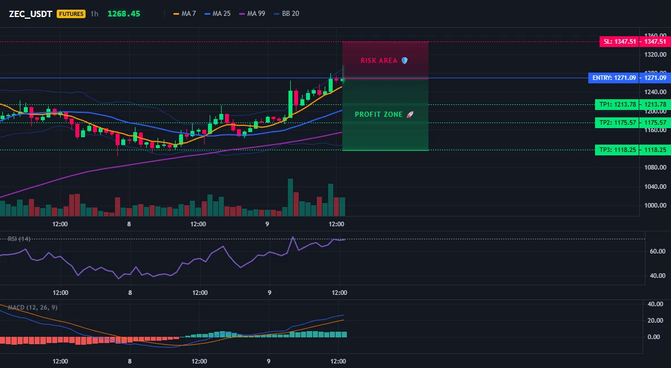Screen dimensions: 671x368
Task: Open the ZEC_USDT symbol selector
Action: [31, 14]
